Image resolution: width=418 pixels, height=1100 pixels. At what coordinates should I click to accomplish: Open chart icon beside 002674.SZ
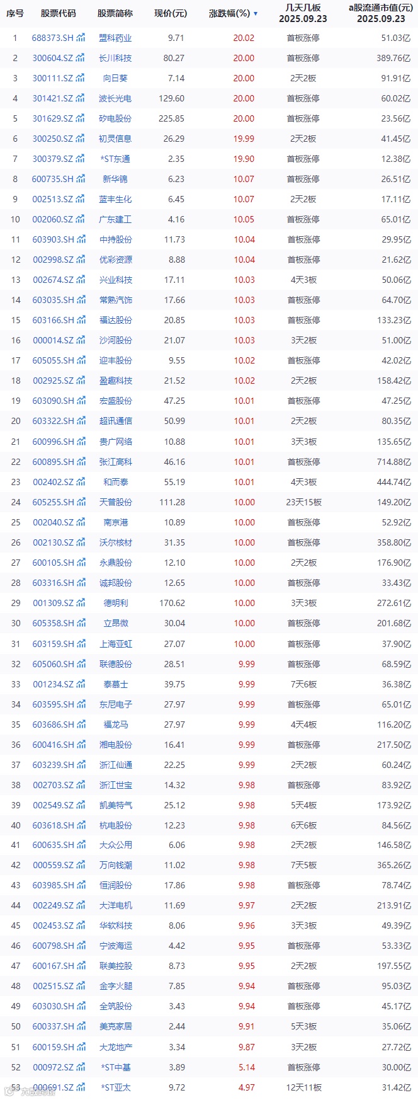80,280
